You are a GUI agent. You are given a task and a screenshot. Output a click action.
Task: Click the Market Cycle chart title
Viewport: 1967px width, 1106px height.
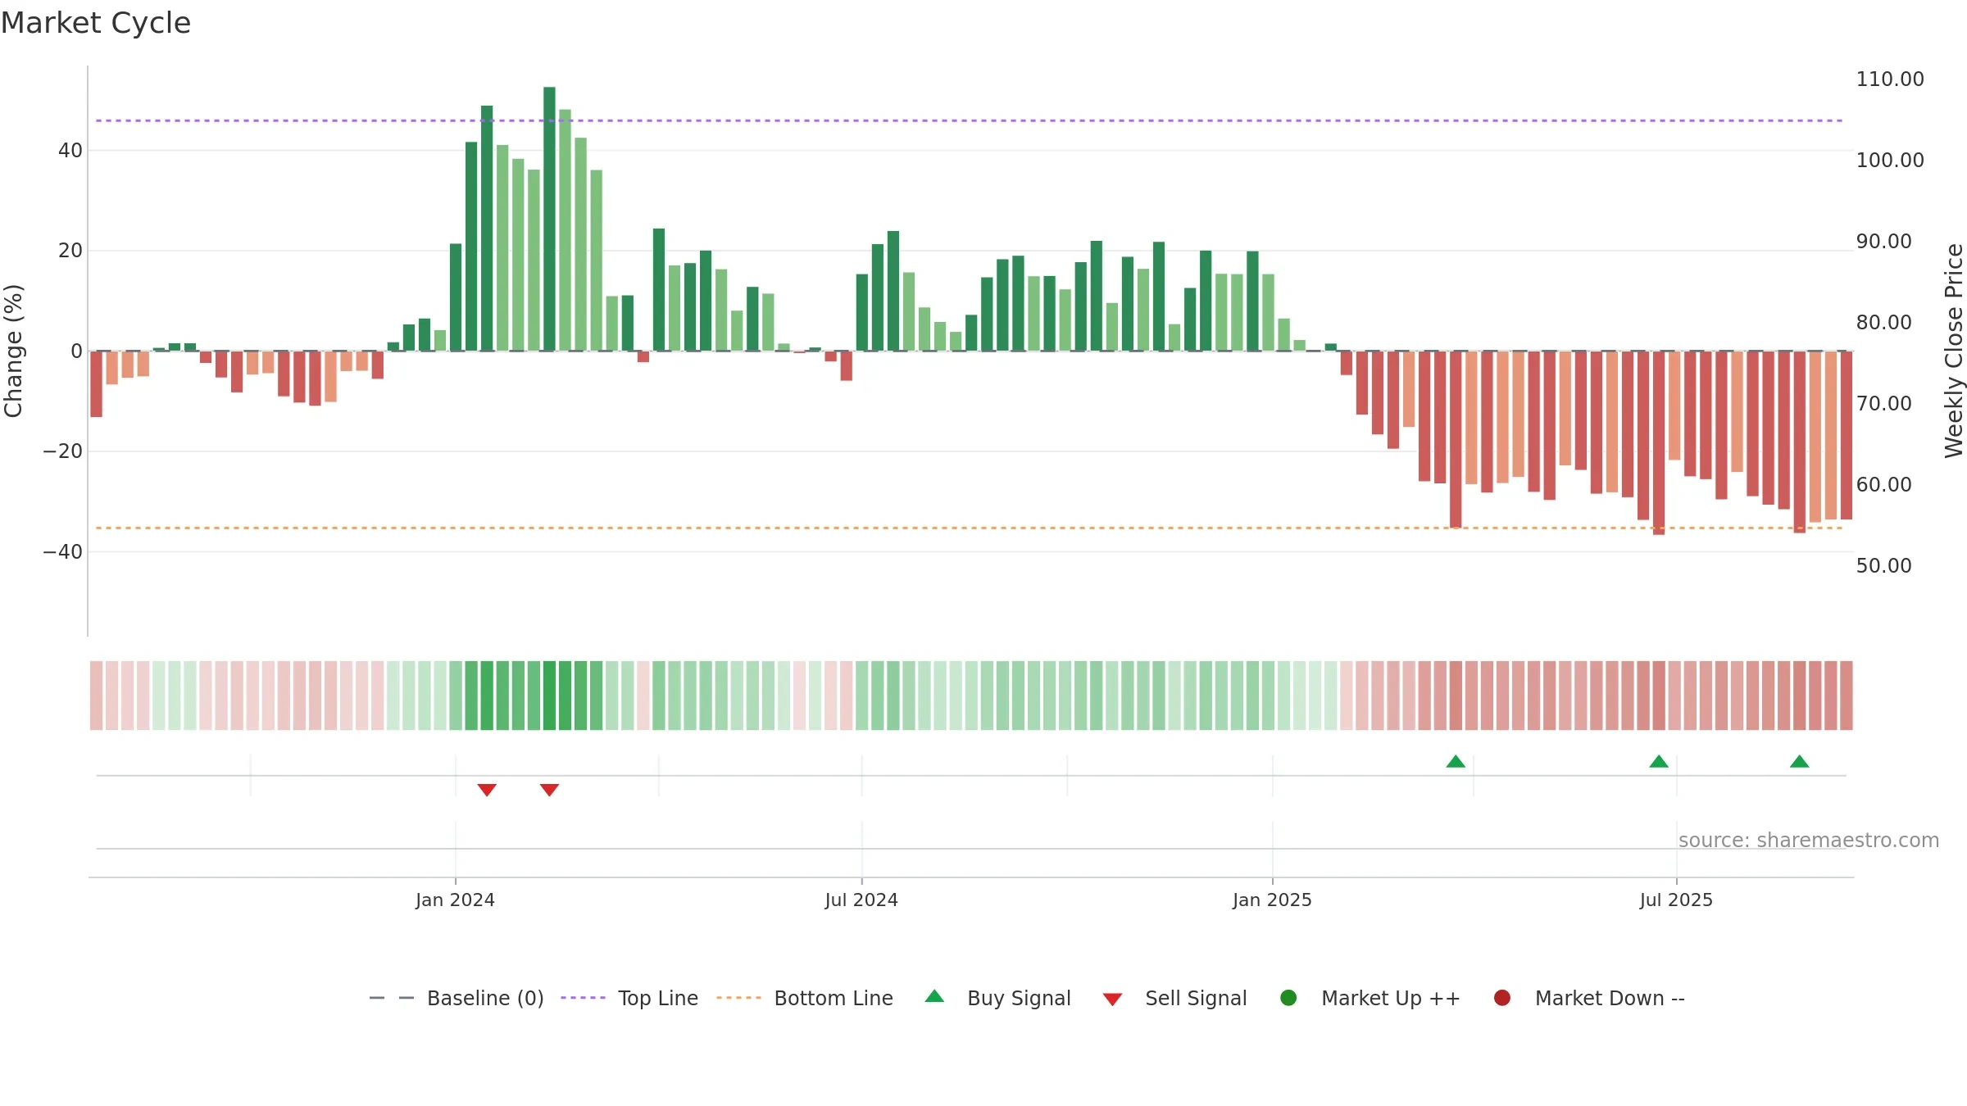point(96,23)
